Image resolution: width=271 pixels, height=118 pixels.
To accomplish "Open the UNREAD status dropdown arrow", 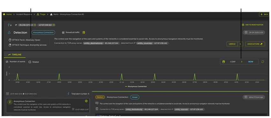I will 240,44.
